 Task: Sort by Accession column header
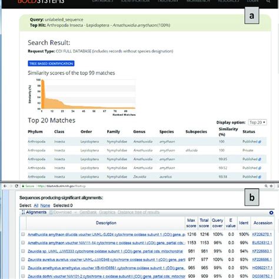263,223
